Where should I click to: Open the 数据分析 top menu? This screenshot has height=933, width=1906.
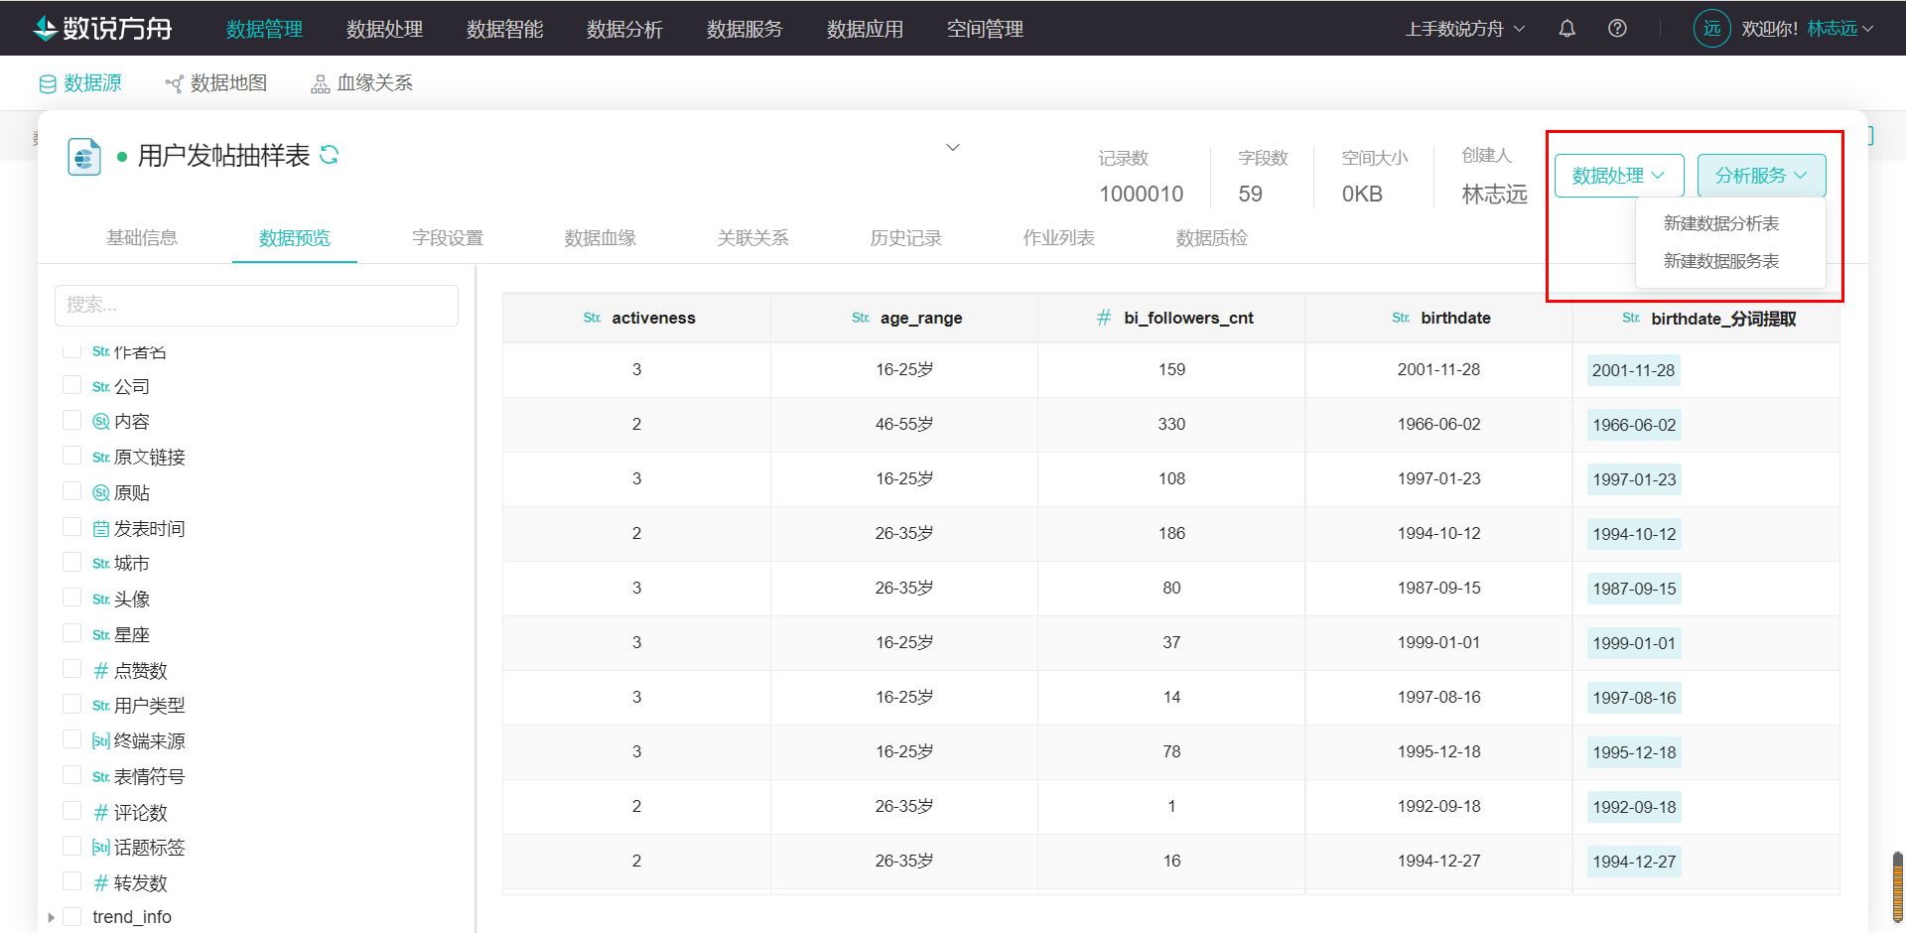(x=625, y=29)
